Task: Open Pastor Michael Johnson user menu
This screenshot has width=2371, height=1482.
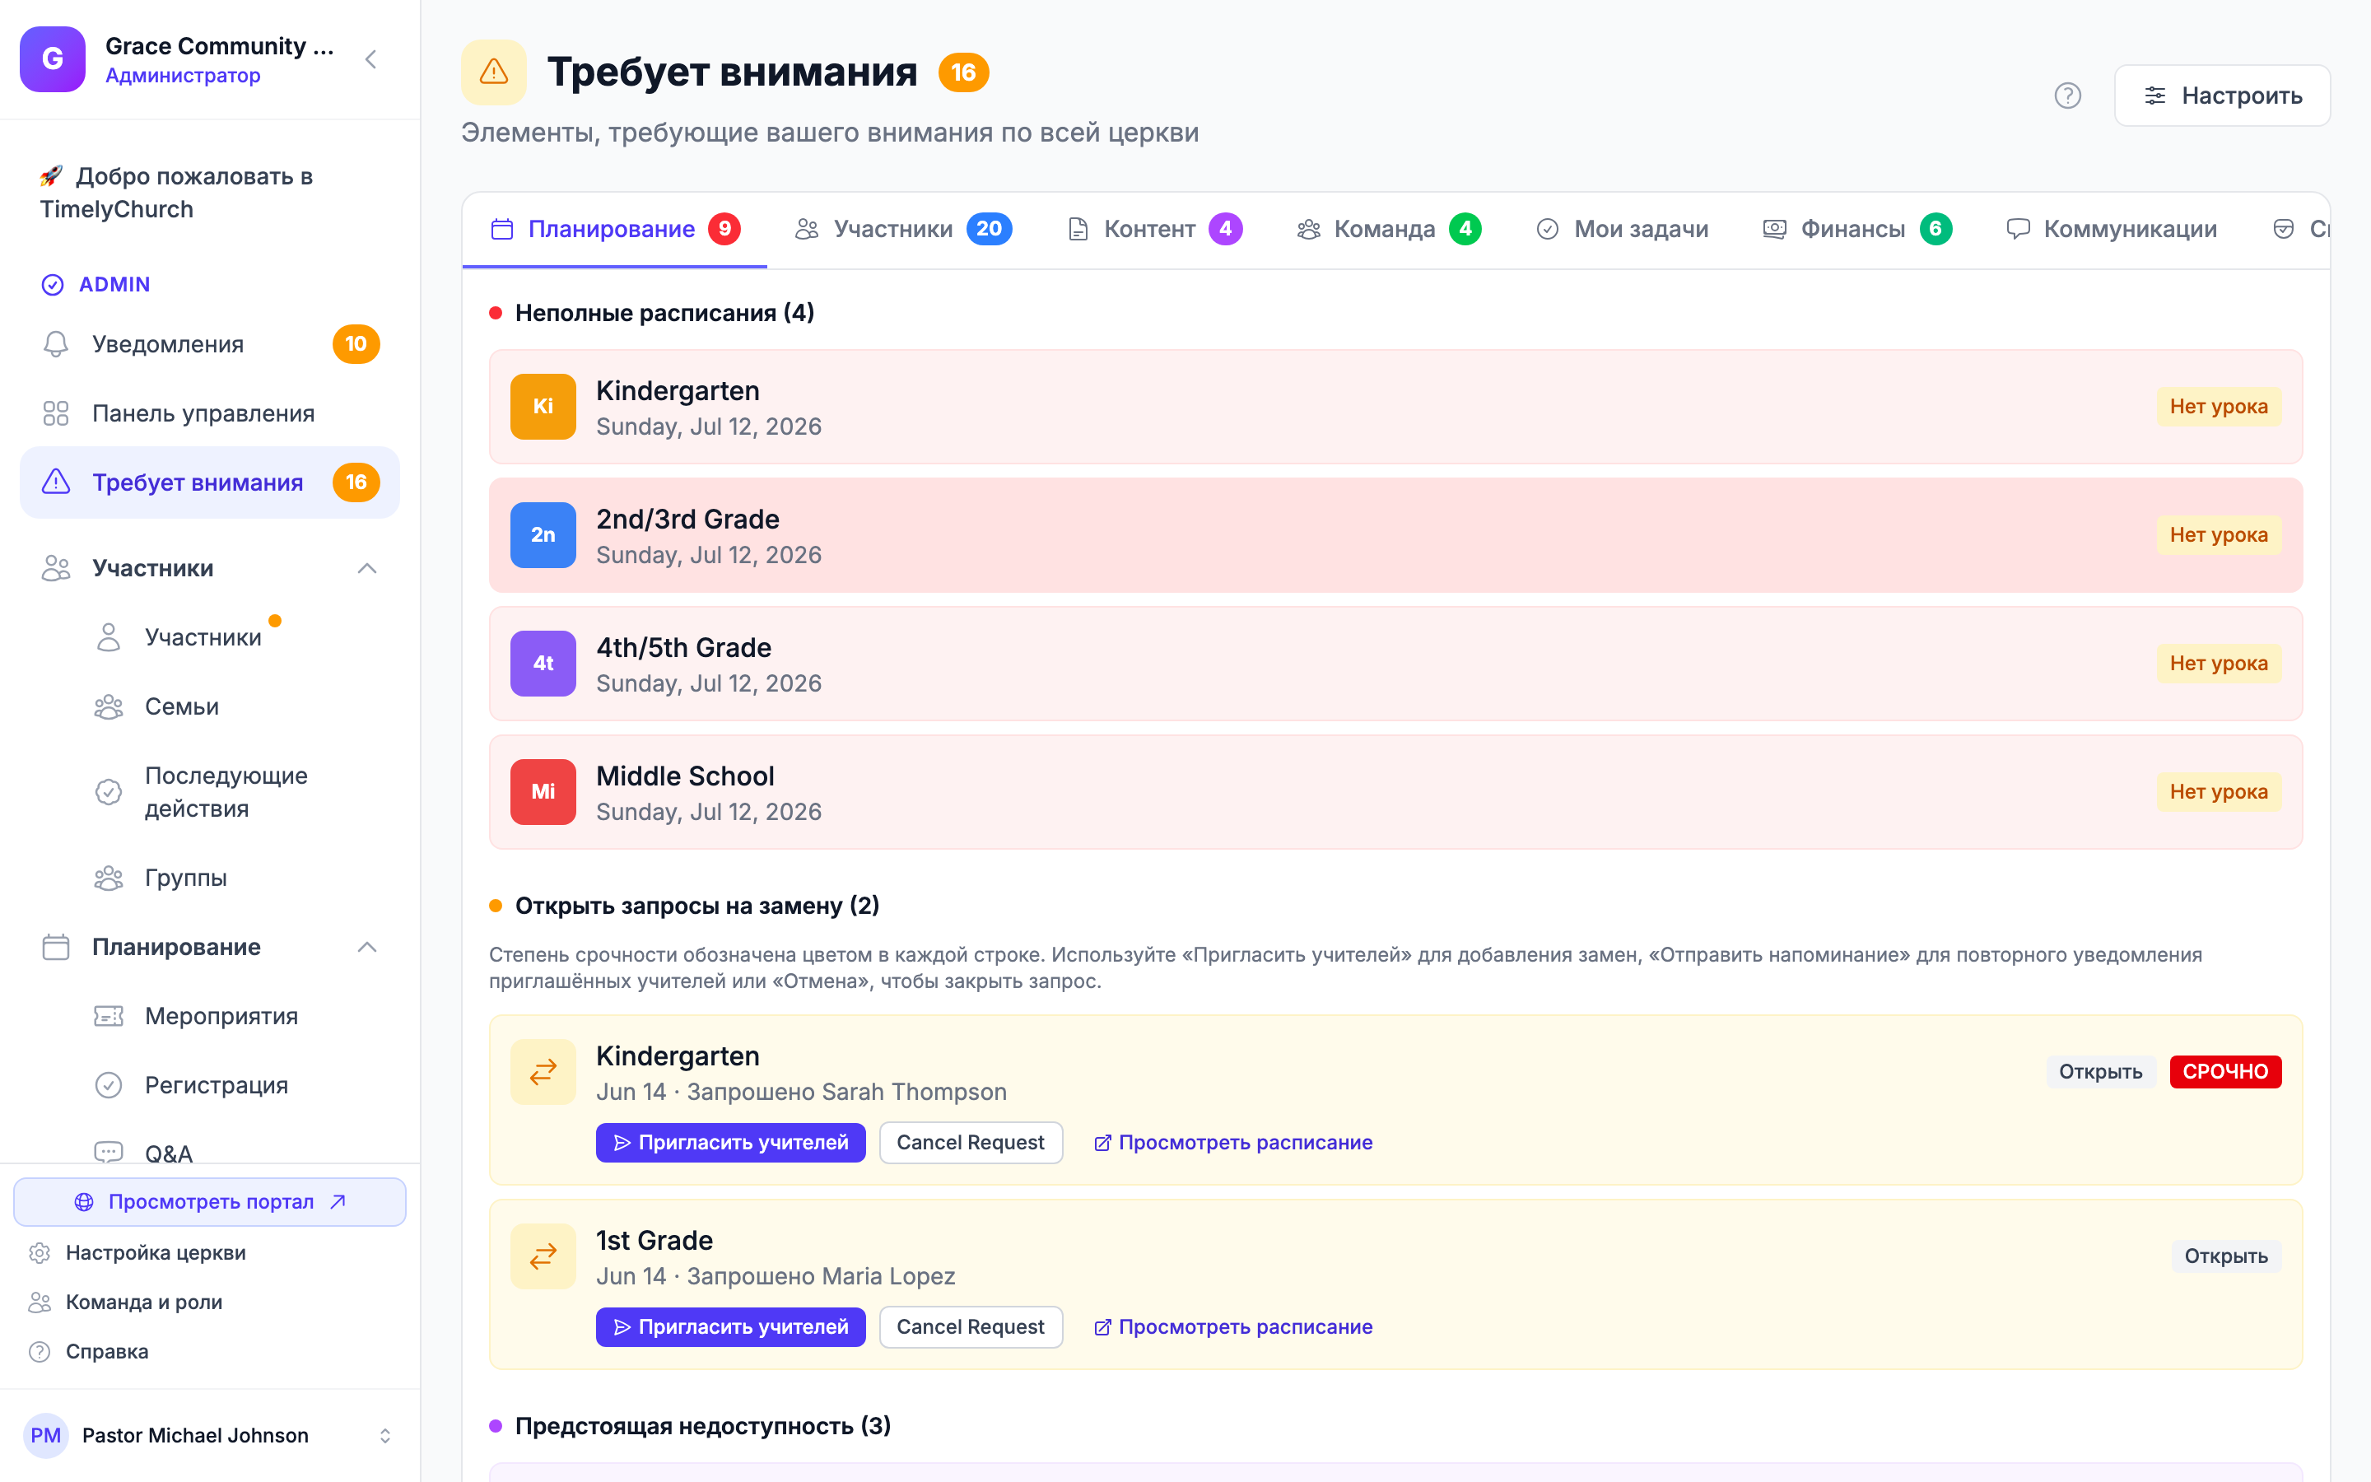Action: tap(210, 1436)
